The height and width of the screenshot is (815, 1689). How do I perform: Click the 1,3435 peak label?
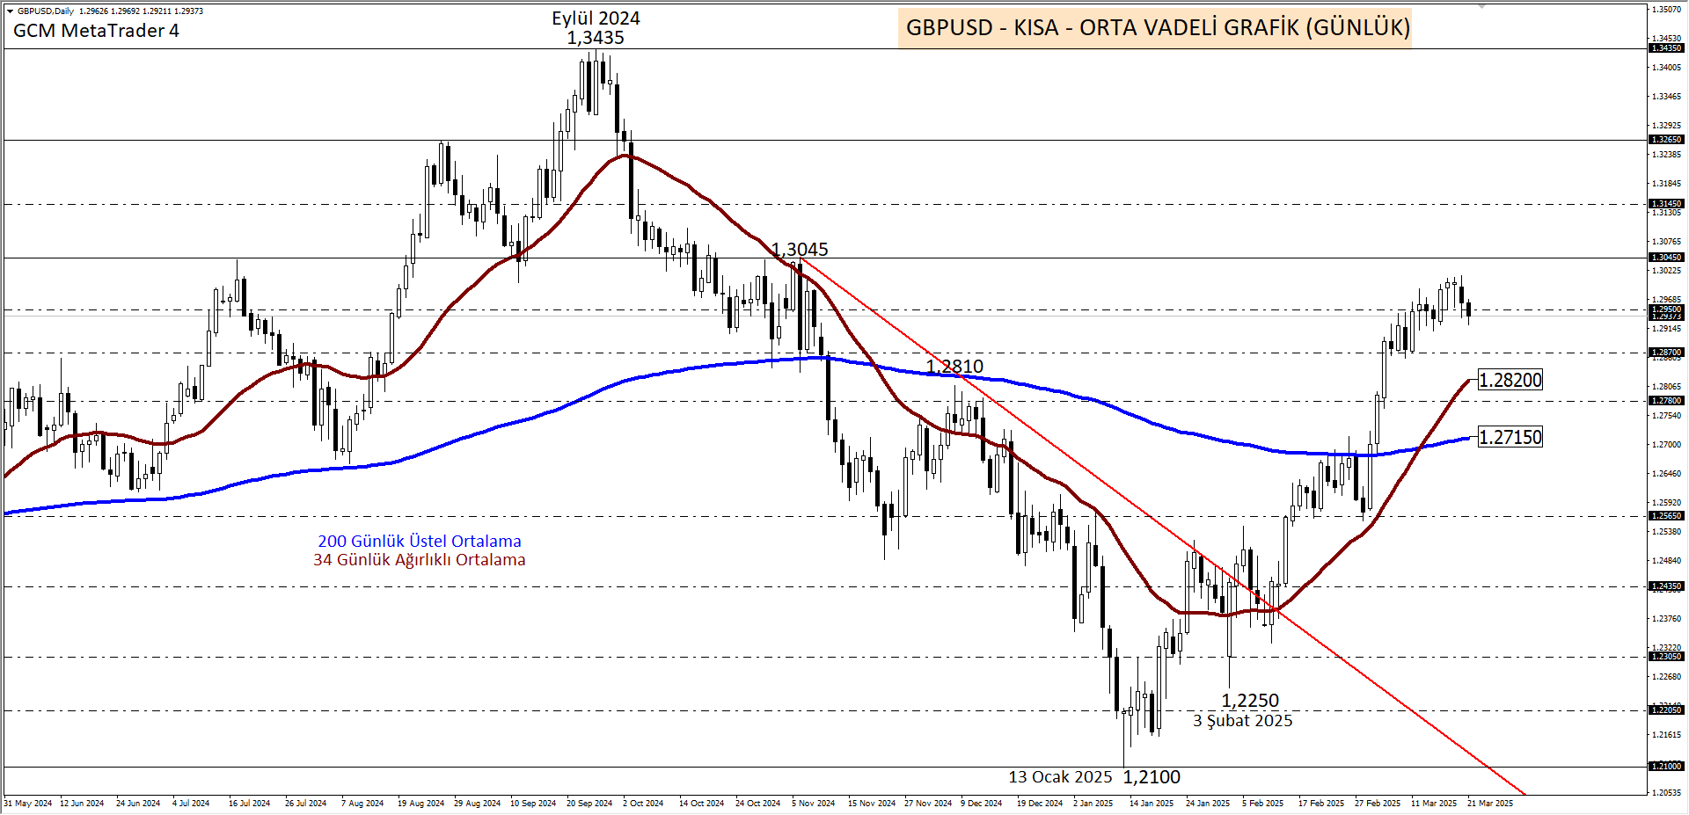click(596, 38)
